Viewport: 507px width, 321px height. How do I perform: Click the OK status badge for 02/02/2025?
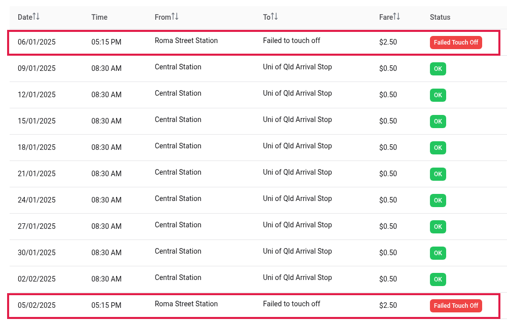[x=438, y=279]
